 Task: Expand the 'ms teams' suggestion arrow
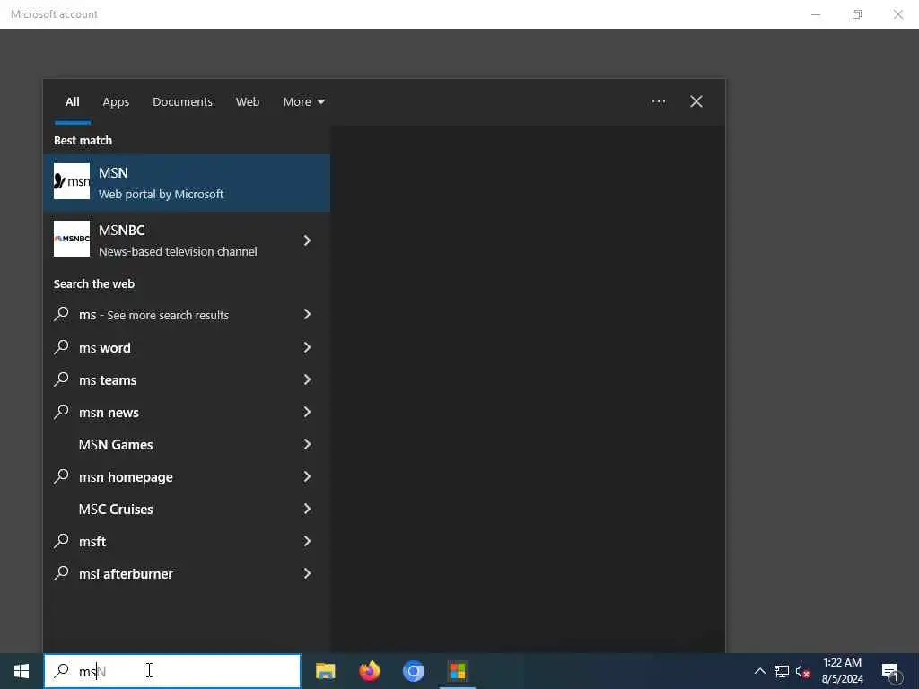click(307, 379)
